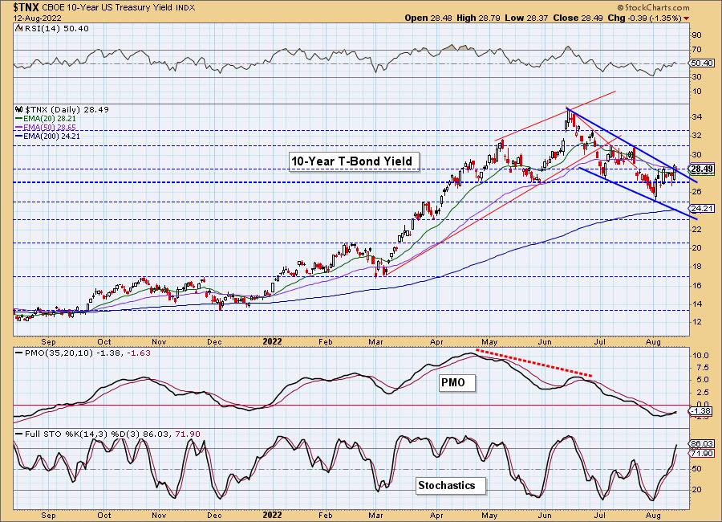Select the 'PMO(35,20,10) -1.38, -1.63' indicator label

click(87, 353)
